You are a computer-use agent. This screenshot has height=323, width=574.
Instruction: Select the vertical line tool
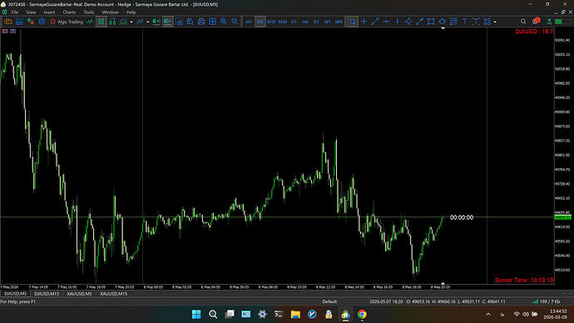pyautogui.click(x=397, y=22)
